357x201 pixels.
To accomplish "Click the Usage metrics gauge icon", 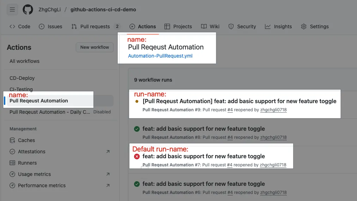I will point(12,174).
